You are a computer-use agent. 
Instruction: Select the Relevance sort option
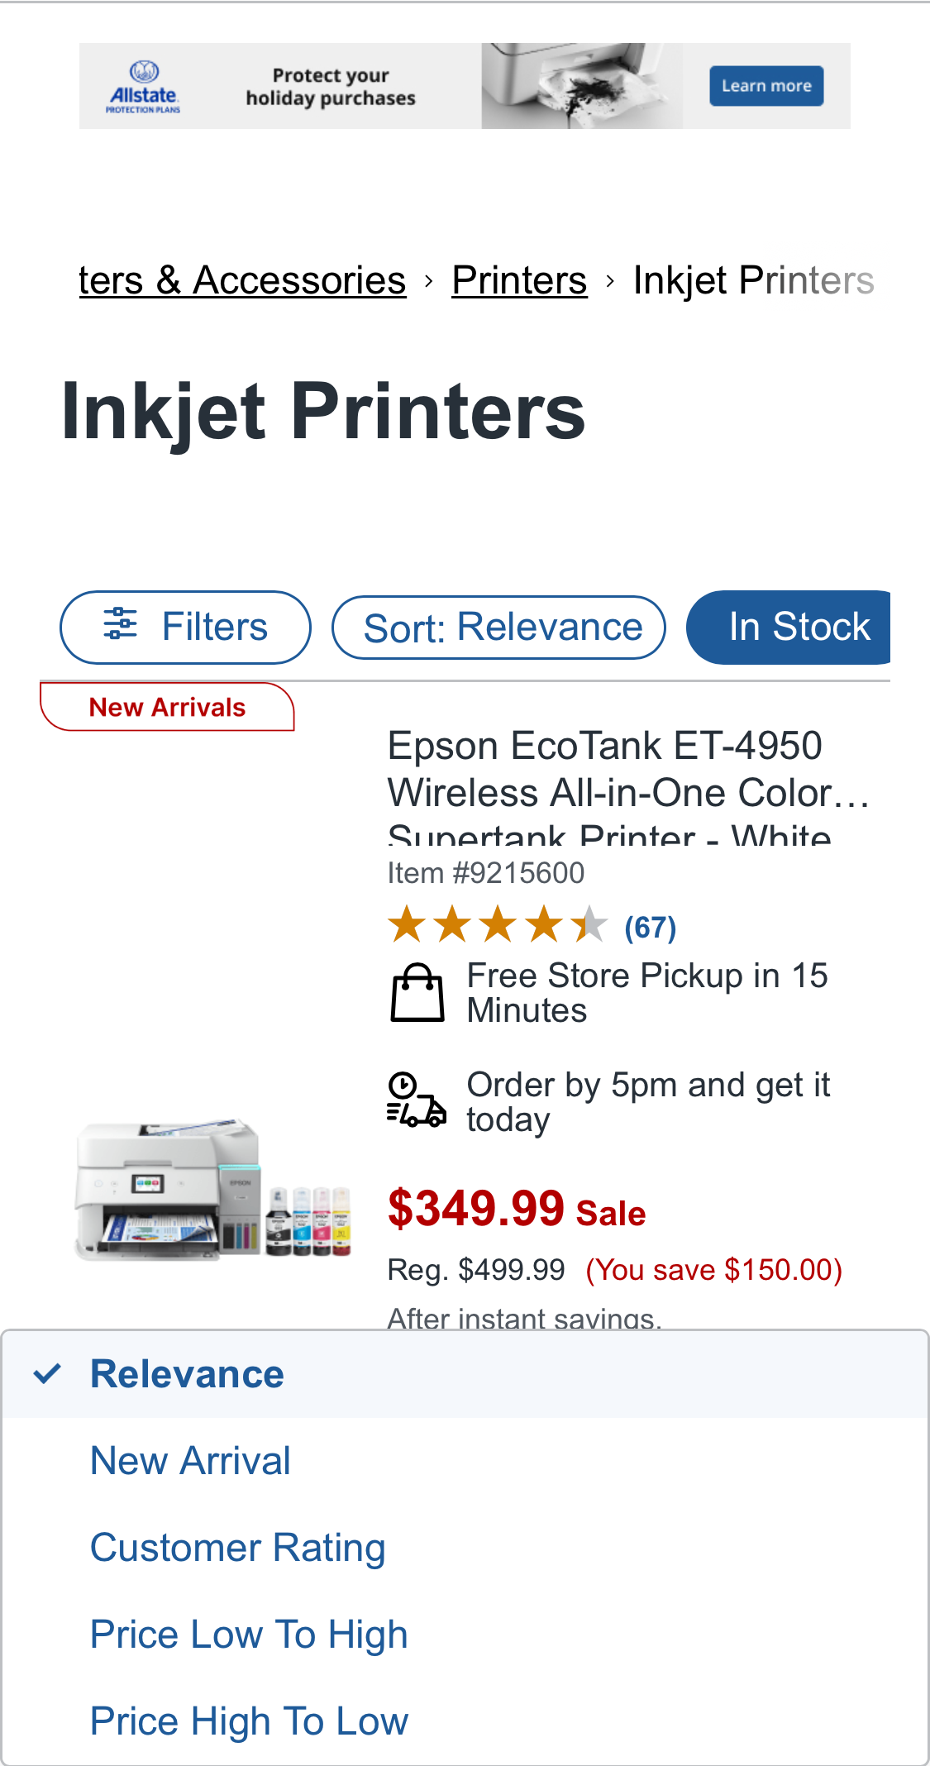click(187, 1374)
